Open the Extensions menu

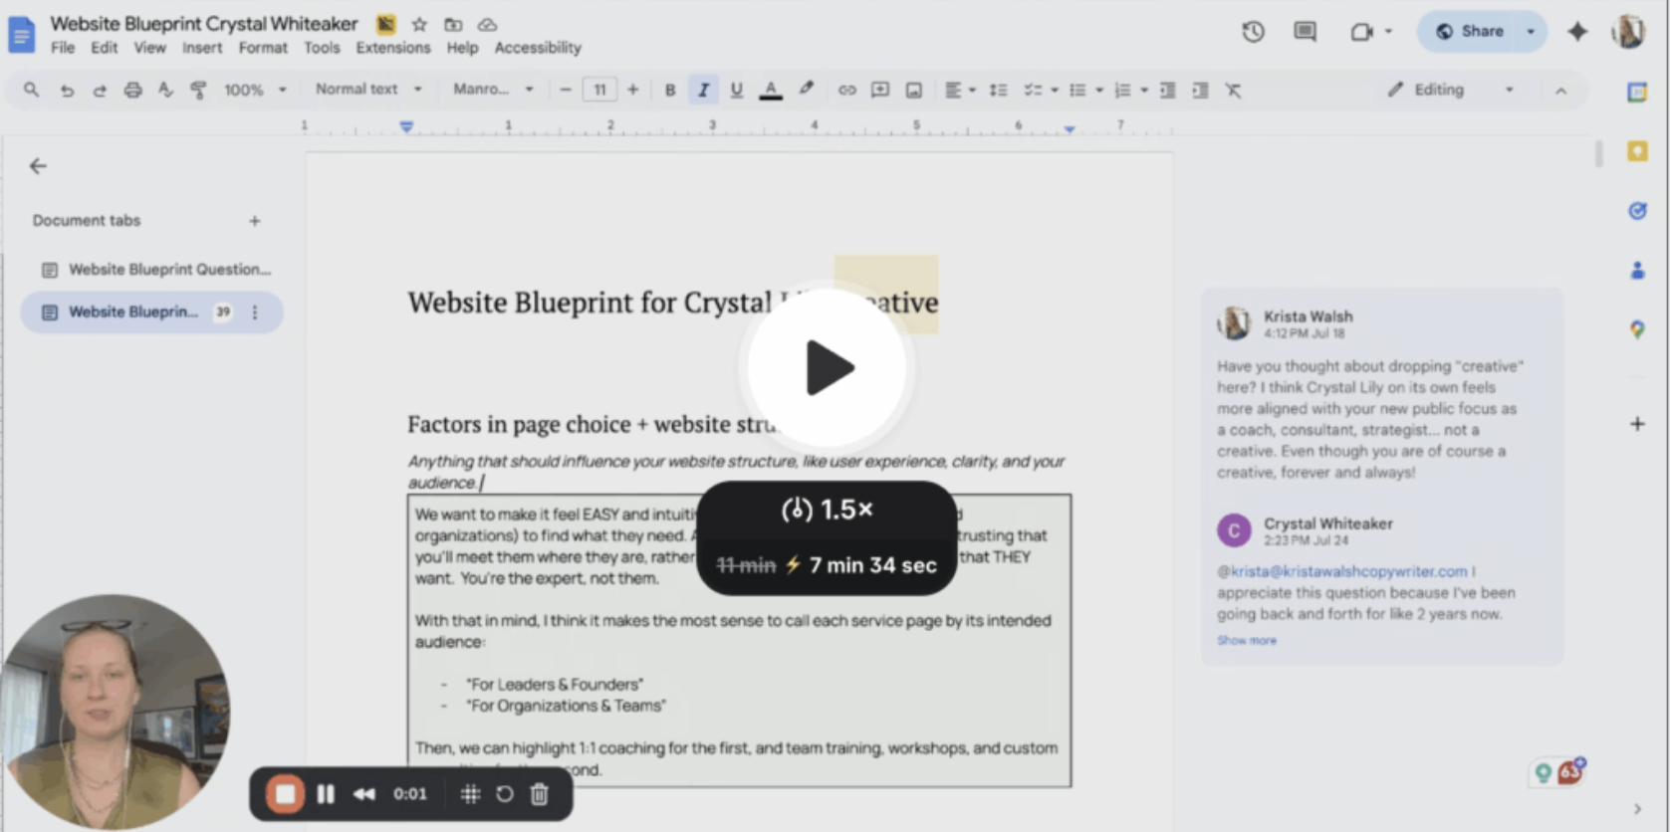tap(393, 48)
